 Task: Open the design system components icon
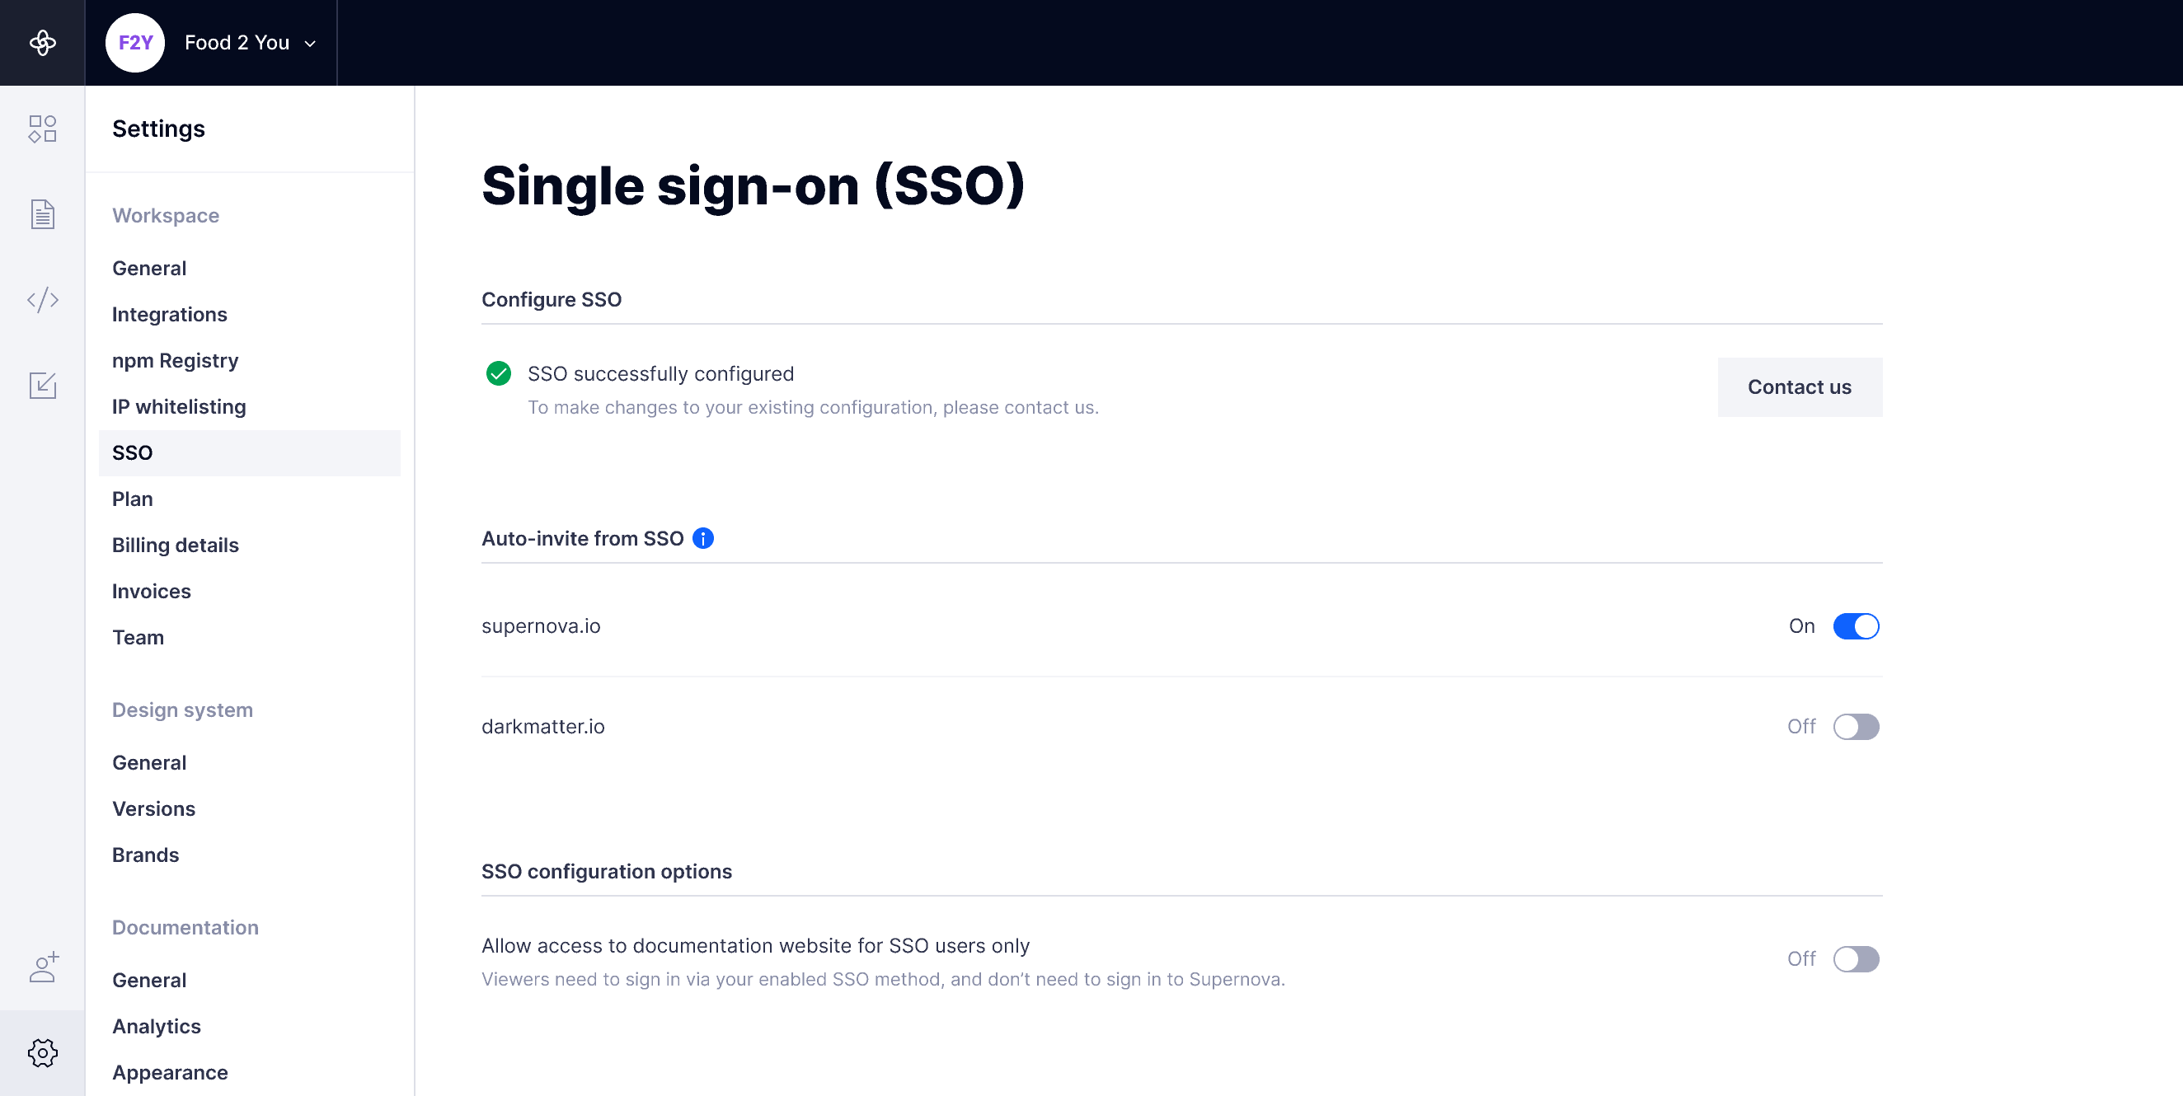coord(42,129)
